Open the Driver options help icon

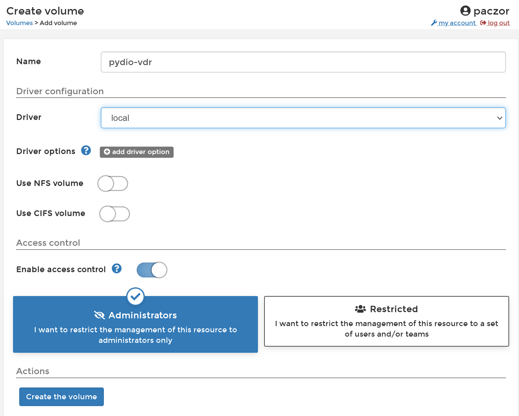click(x=86, y=151)
